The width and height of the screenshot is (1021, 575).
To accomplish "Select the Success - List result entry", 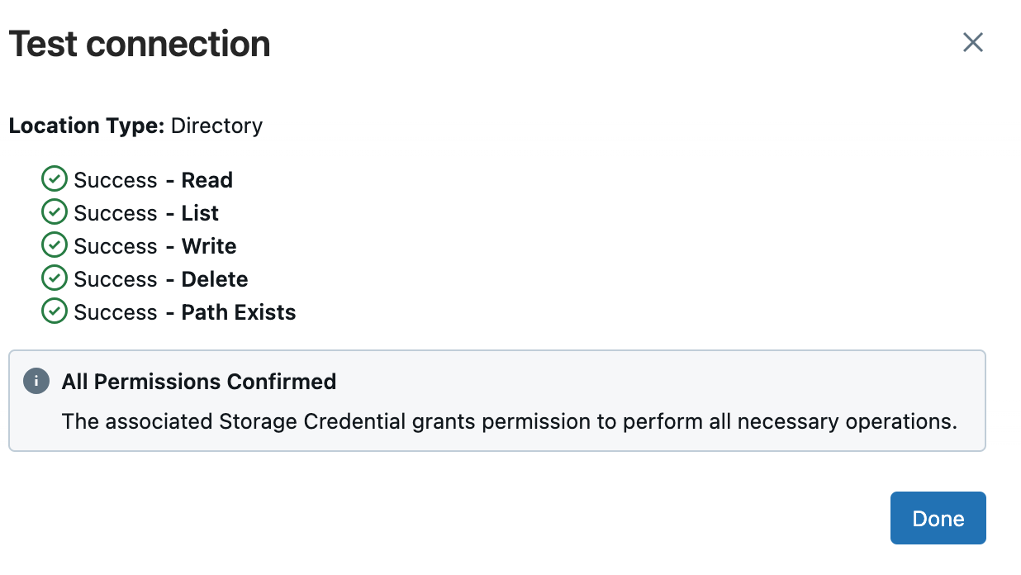I will (x=145, y=212).
